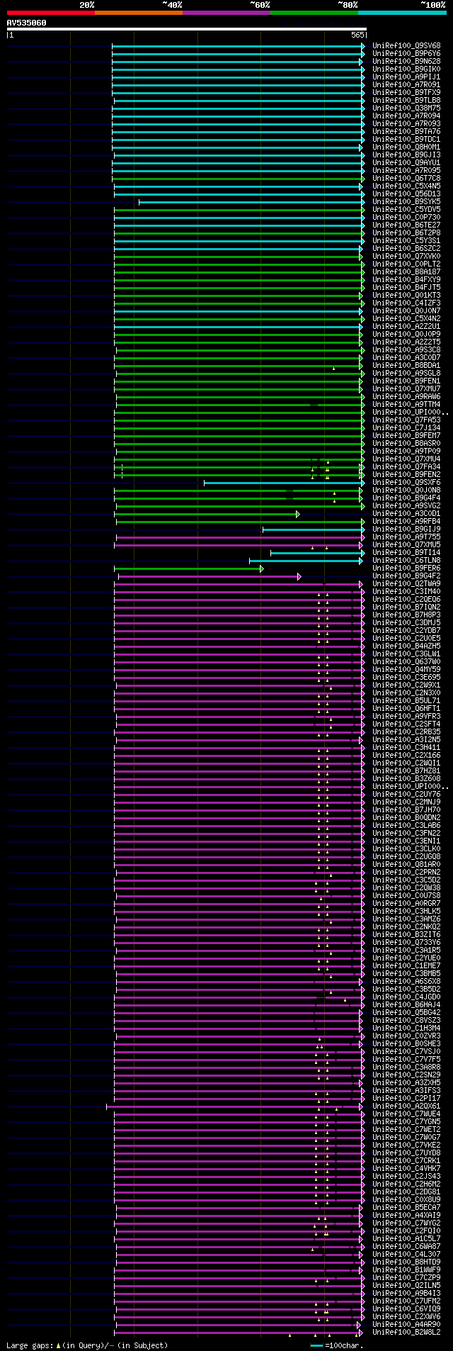This screenshot has width=453, height=1351.
Task: Select the UniRef100_C7CRK1 label
Action: pyautogui.click(x=406, y=1161)
